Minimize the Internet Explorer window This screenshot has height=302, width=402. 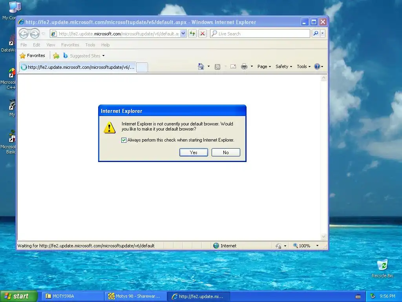[x=304, y=22]
